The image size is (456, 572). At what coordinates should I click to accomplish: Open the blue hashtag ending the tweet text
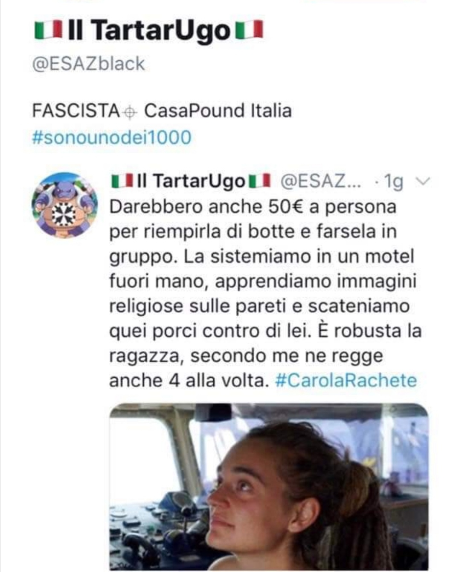tap(346, 380)
